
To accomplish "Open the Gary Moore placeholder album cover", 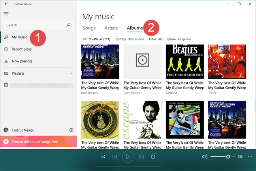I will [143, 62].
